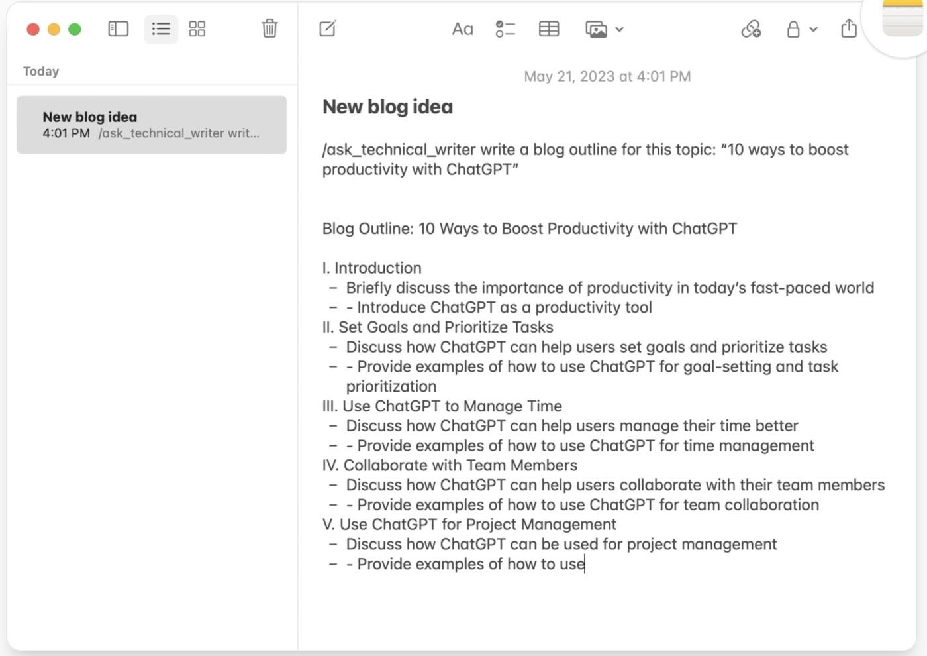Share the note via share icon
Viewport: 927px width, 656px height.
[849, 28]
